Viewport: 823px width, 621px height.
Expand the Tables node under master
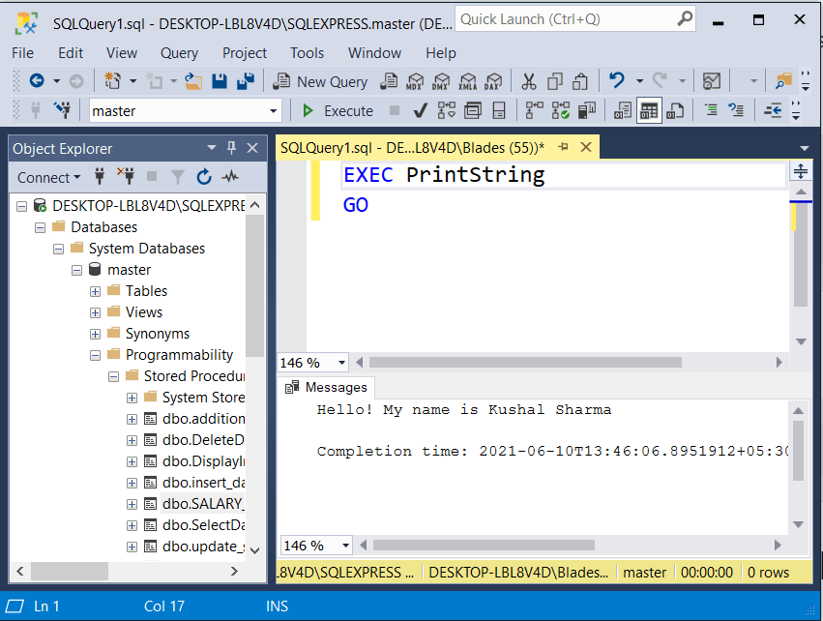coord(95,290)
